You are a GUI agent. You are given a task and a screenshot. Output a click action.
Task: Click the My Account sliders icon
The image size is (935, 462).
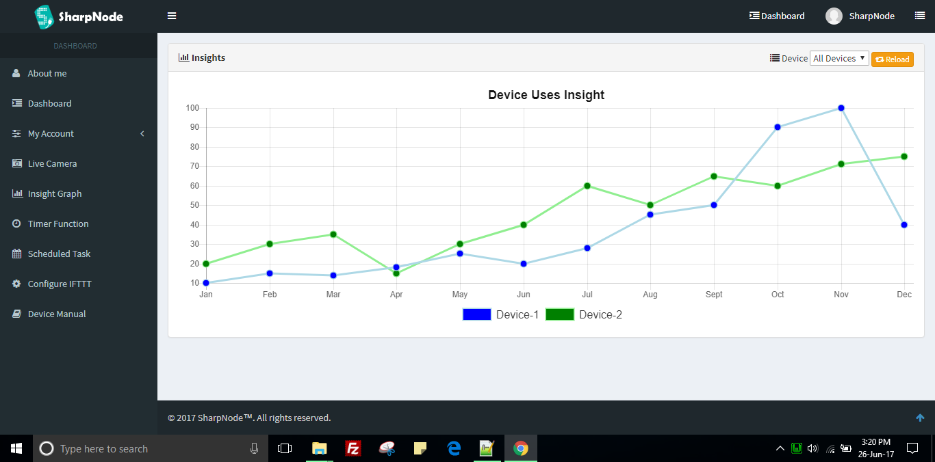coord(16,133)
